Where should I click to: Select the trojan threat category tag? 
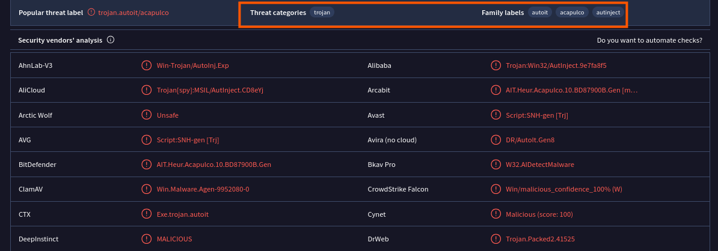click(322, 13)
